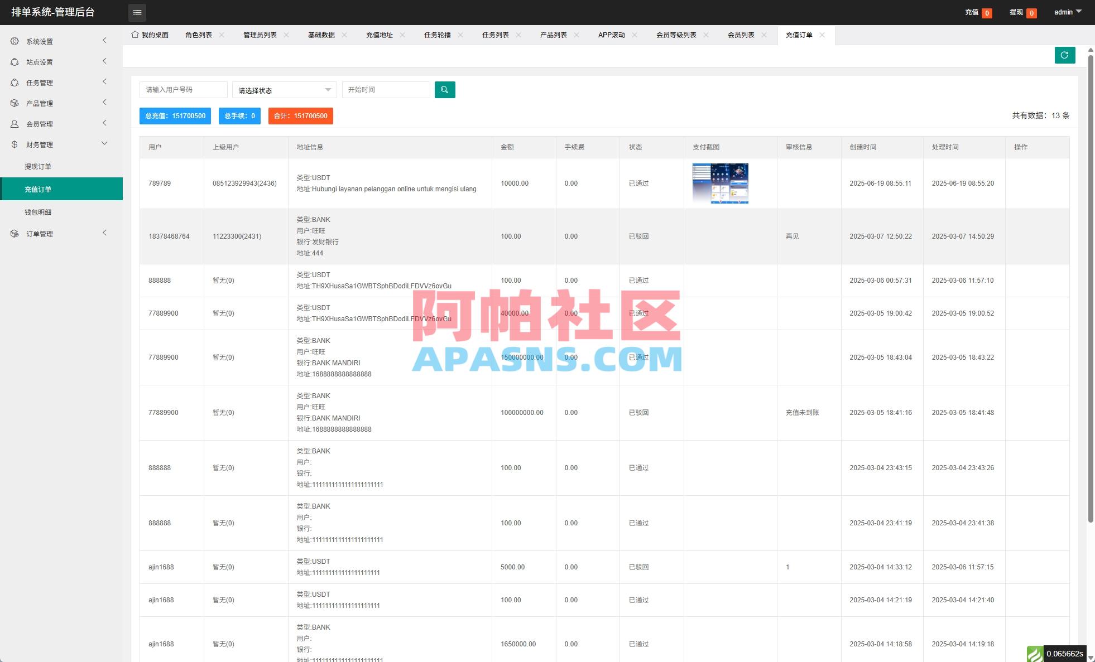1095x662 pixels.
Task: Click the refresh icon above the table
Action: 1065,55
